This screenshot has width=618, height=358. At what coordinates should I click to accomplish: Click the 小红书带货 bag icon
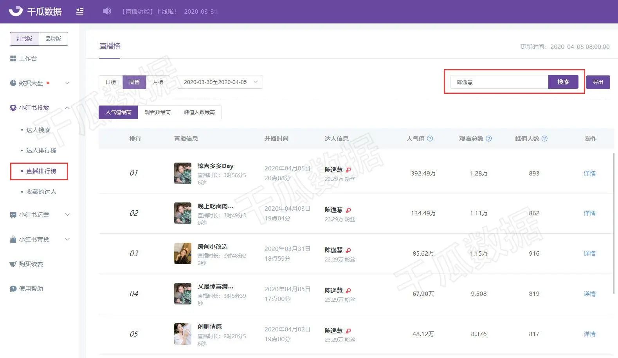click(13, 239)
